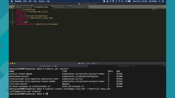Viewport: 175px width, 98px height.
Task: Close the iris-lockeddown.yaml tab
Action: pyautogui.click(x=86, y=7)
